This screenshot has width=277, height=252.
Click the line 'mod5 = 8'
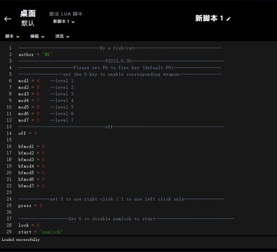coord(29,107)
